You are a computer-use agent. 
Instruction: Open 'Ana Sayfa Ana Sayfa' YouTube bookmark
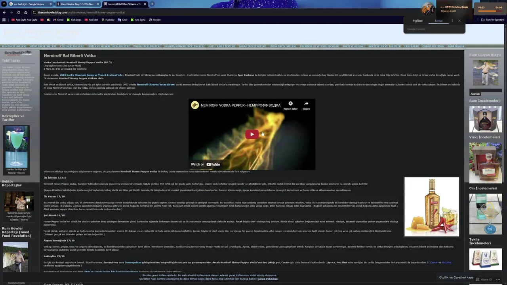coord(24,20)
